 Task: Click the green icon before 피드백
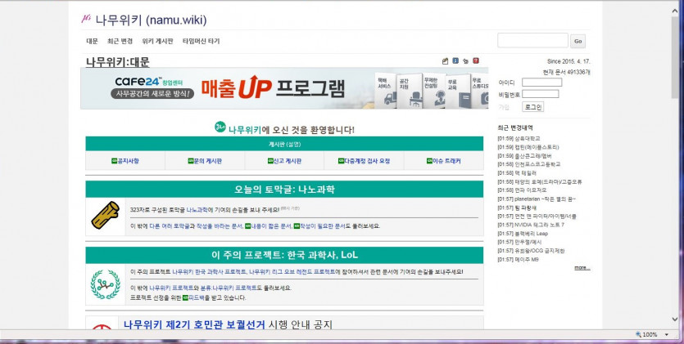click(x=185, y=298)
